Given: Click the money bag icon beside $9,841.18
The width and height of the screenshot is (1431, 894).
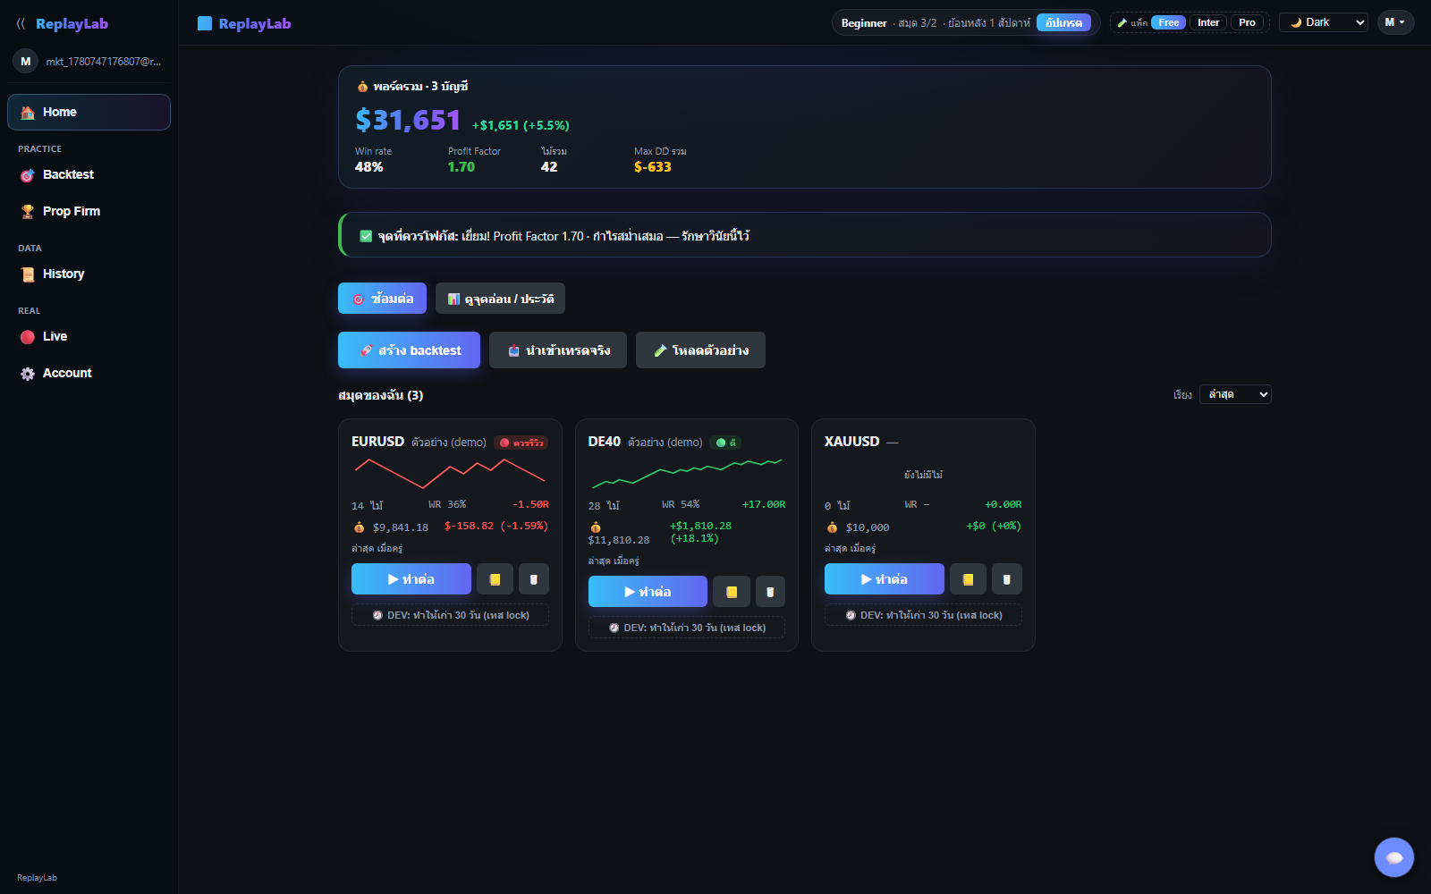Looking at the screenshot, I should tap(359, 527).
